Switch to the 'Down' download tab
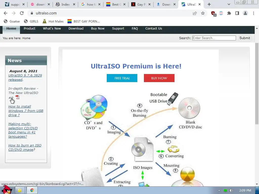This screenshot has width=259, height=194. click(164, 5)
